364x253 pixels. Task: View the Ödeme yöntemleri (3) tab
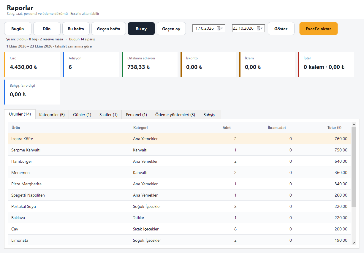[175, 115]
